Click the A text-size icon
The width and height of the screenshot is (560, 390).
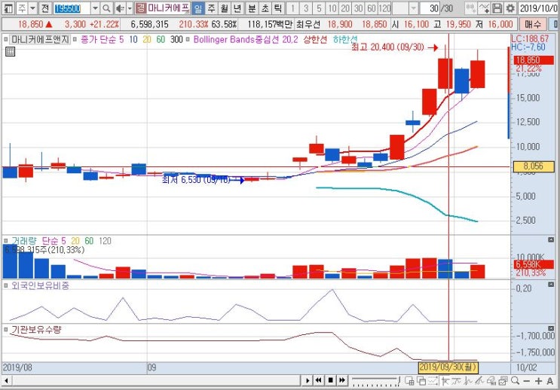[x=550, y=381]
